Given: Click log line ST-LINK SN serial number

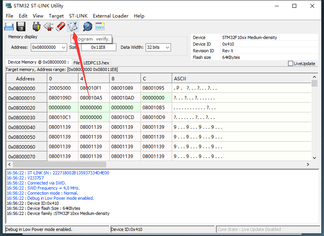Looking at the screenshot, I should pyautogui.click(x=58, y=173).
